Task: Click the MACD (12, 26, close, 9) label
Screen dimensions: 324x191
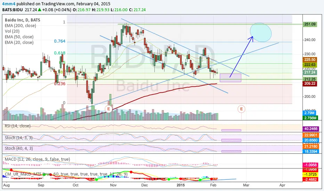Action: [38, 159]
